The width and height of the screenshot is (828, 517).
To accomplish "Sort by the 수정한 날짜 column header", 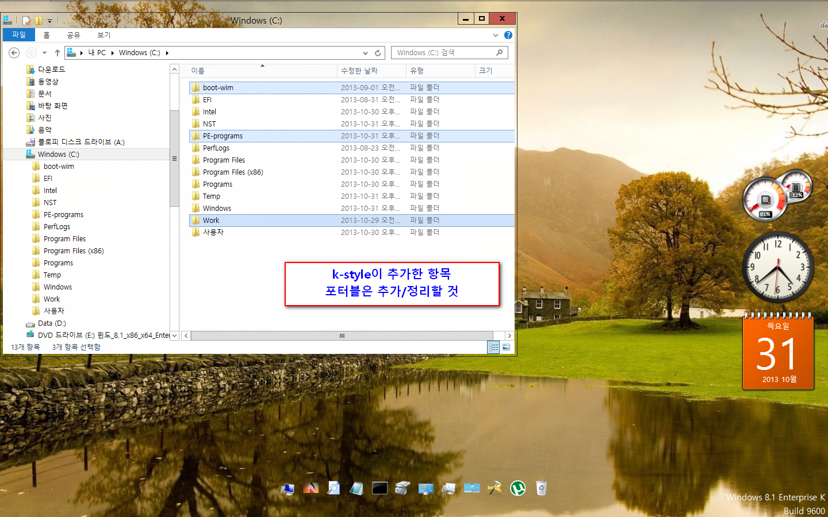I will [371, 71].
